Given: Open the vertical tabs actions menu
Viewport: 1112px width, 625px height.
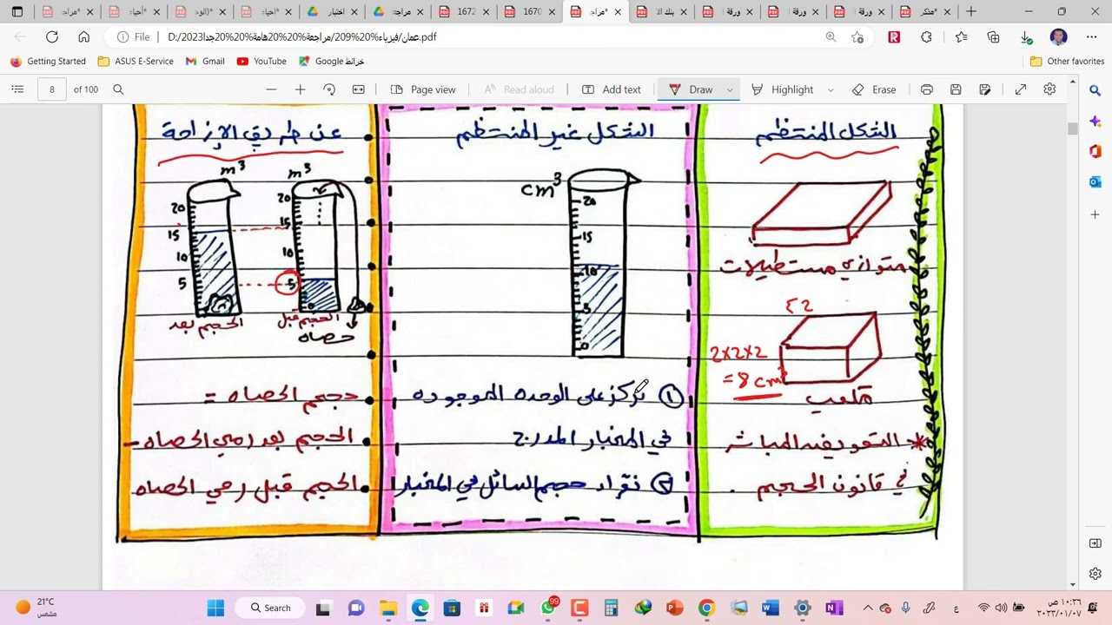Looking at the screenshot, I should (x=17, y=12).
